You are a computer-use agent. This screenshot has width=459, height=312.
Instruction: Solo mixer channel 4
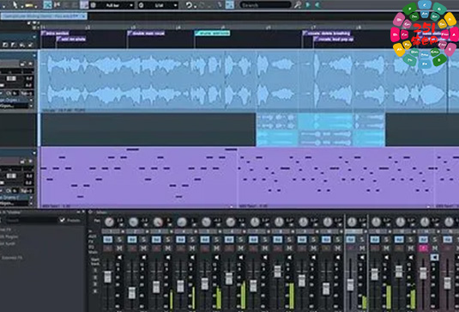(x=192, y=240)
